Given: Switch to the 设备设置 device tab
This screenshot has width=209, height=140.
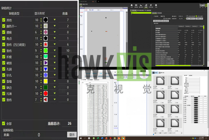Looking at the screenshot, I should click(x=148, y=10).
